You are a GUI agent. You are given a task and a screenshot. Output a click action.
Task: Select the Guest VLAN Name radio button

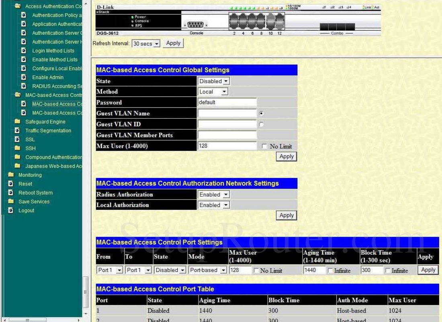coord(261,113)
